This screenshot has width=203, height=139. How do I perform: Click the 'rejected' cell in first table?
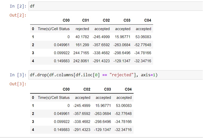click(82, 29)
